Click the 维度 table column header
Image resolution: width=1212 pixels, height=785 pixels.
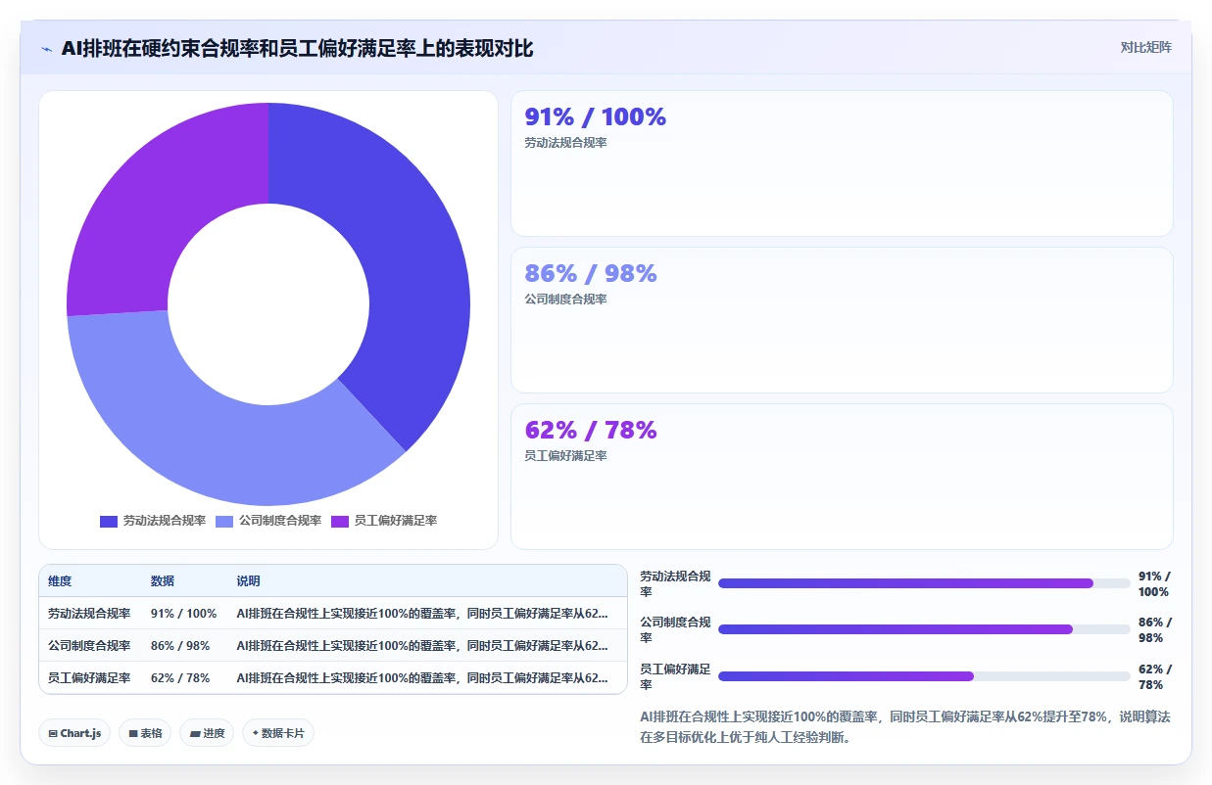pos(60,581)
